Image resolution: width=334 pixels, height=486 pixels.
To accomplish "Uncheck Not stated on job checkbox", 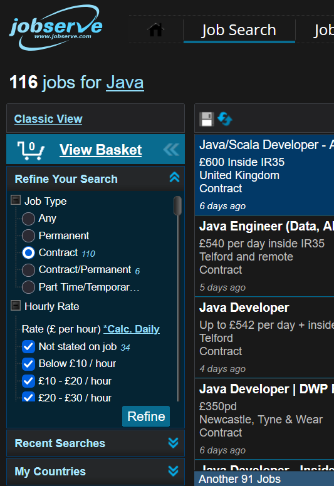I will point(29,346).
